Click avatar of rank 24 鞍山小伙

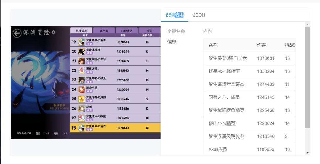[x=81, y=89]
